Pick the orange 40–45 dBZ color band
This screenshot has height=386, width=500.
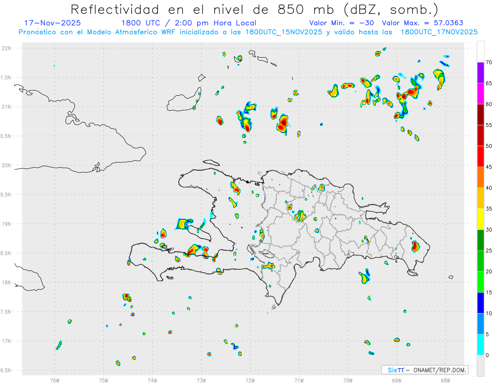pyautogui.click(x=480, y=177)
